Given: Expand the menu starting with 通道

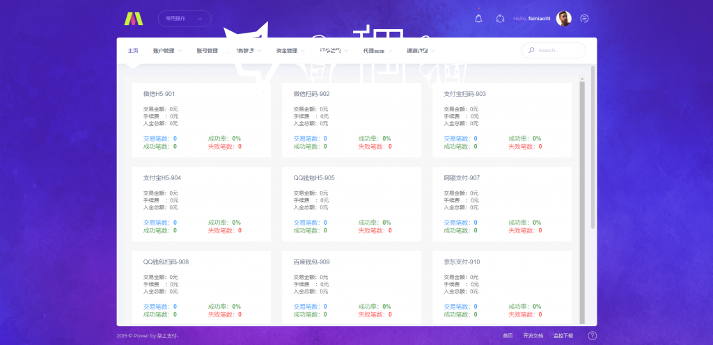Looking at the screenshot, I should (421, 51).
